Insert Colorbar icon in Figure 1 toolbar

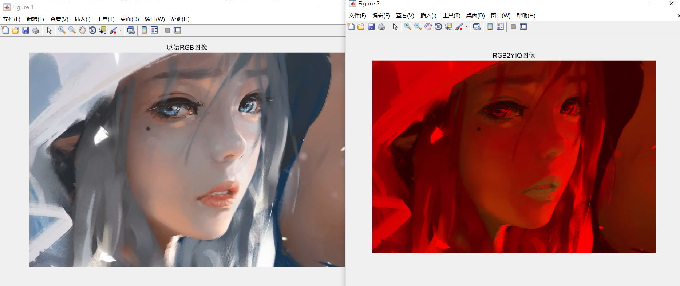(x=144, y=30)
